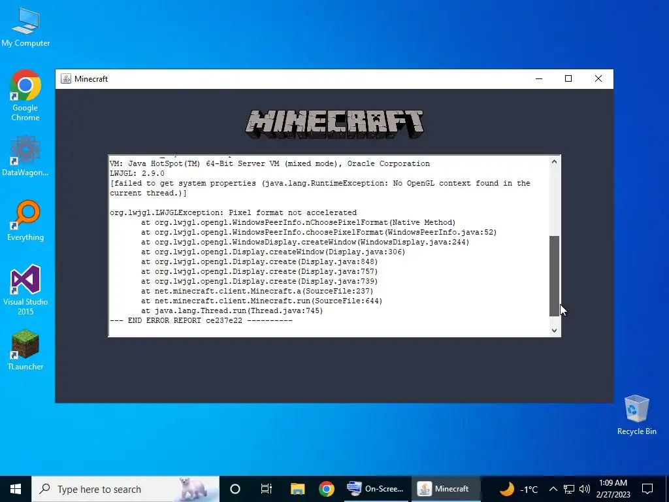Show hidden system tray icons
The image size is (669, 502).
[553, 489]
